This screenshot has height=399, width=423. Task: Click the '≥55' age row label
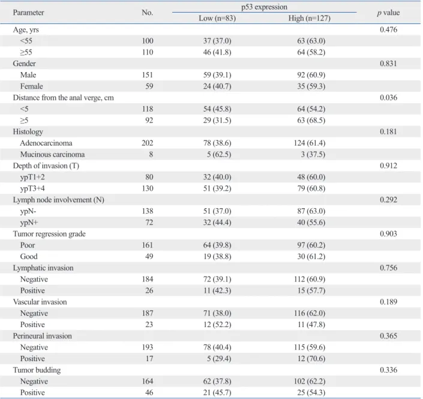26,52
